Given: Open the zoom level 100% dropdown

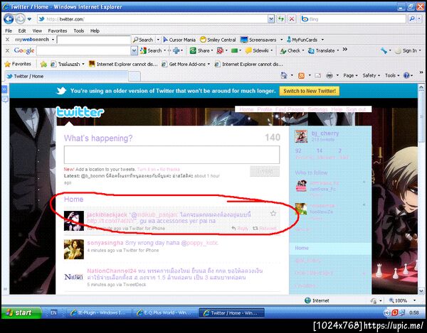Looking at the screenshot, I should coord(415,300).
